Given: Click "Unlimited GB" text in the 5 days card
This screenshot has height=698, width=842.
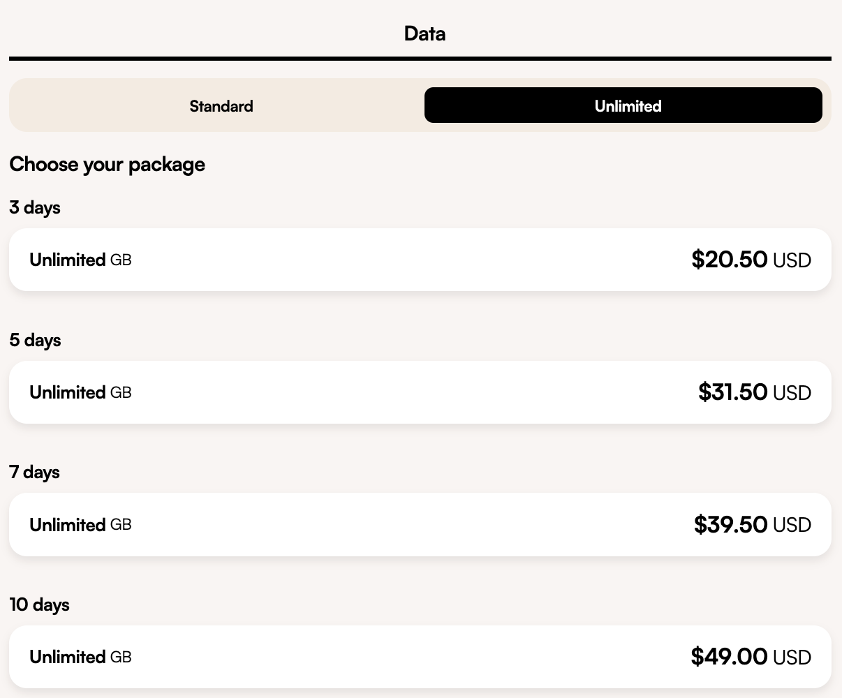Looking at the screenshot, I should [x=80, y=392].
